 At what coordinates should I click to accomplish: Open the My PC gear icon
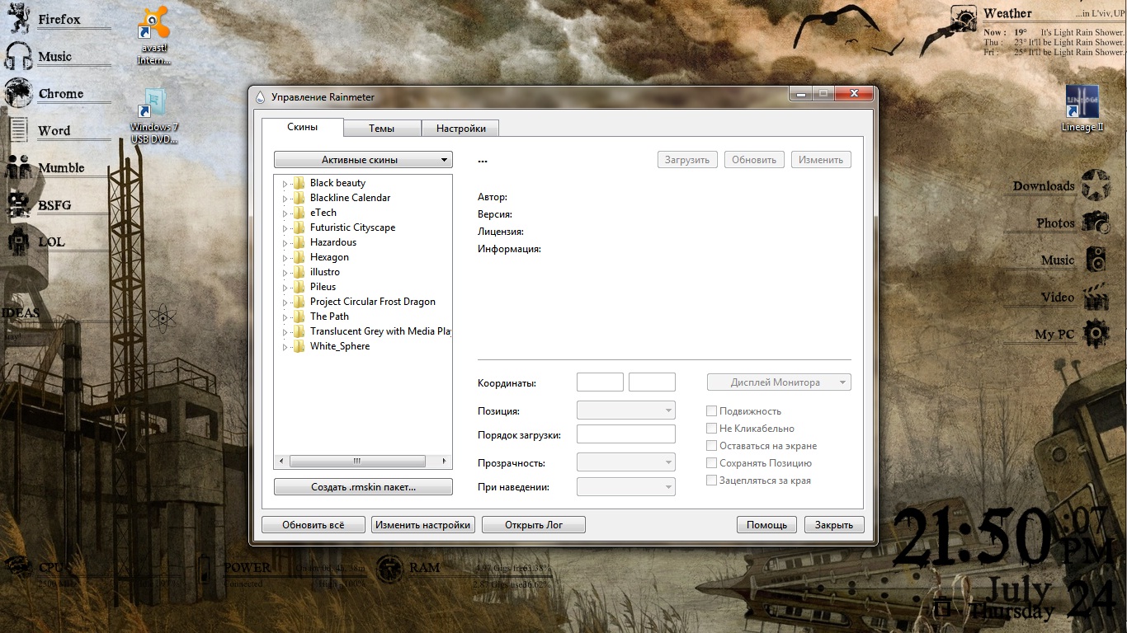pyautogui.click(x=1096, y=334)
